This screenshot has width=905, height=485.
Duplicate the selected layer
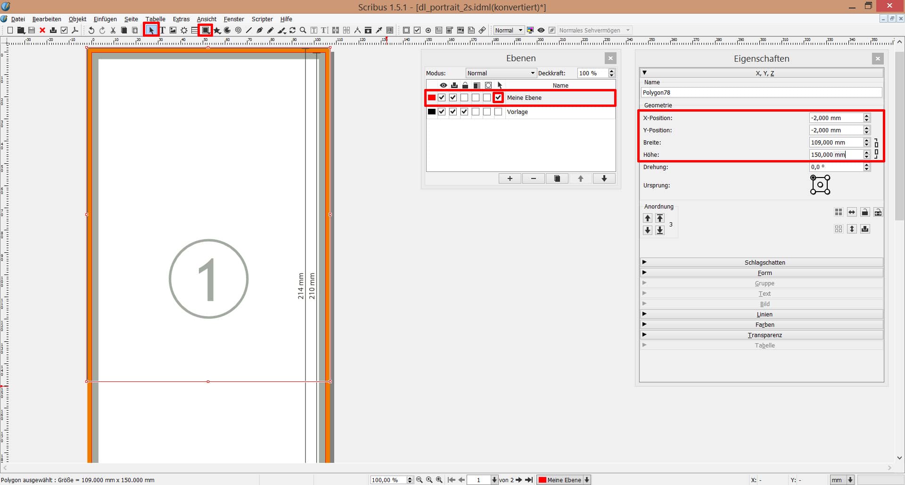pos(557,178)
